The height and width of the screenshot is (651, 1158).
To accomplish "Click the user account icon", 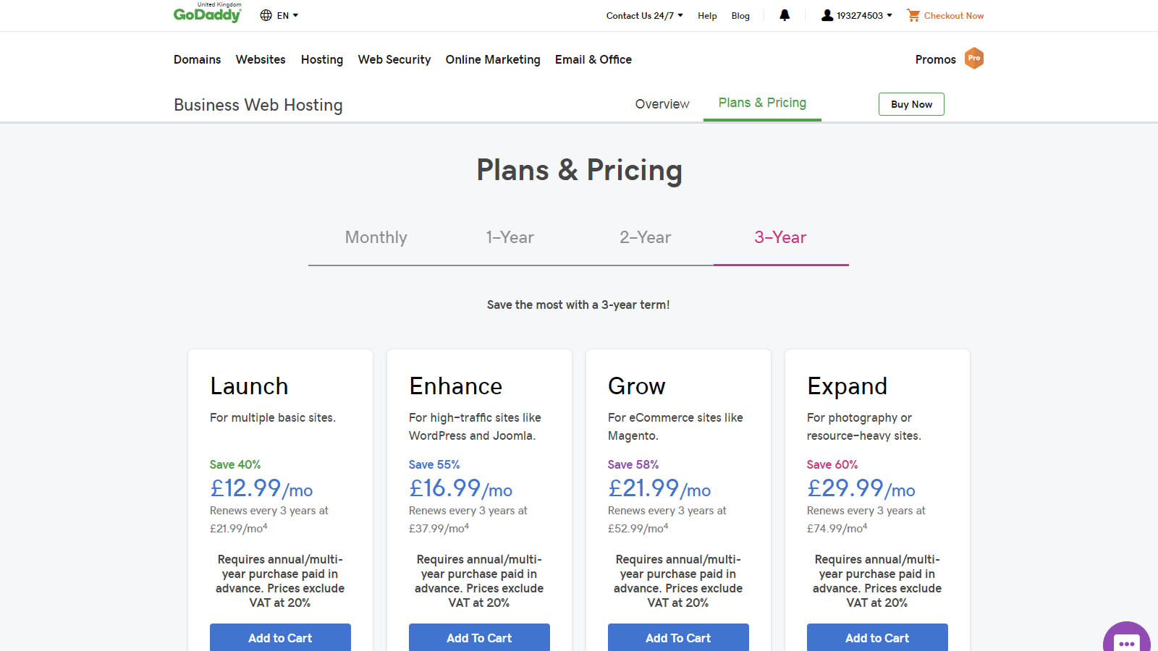I will pyautogui.click(x=827, y=15).
